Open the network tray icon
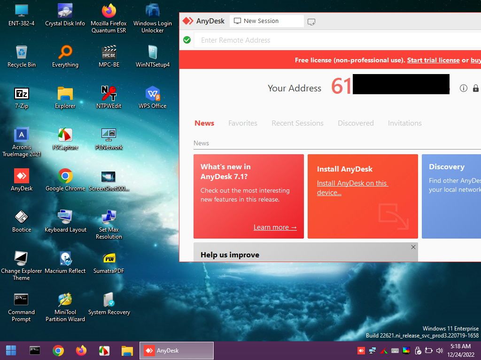481x360 pixels. point(372,351)
